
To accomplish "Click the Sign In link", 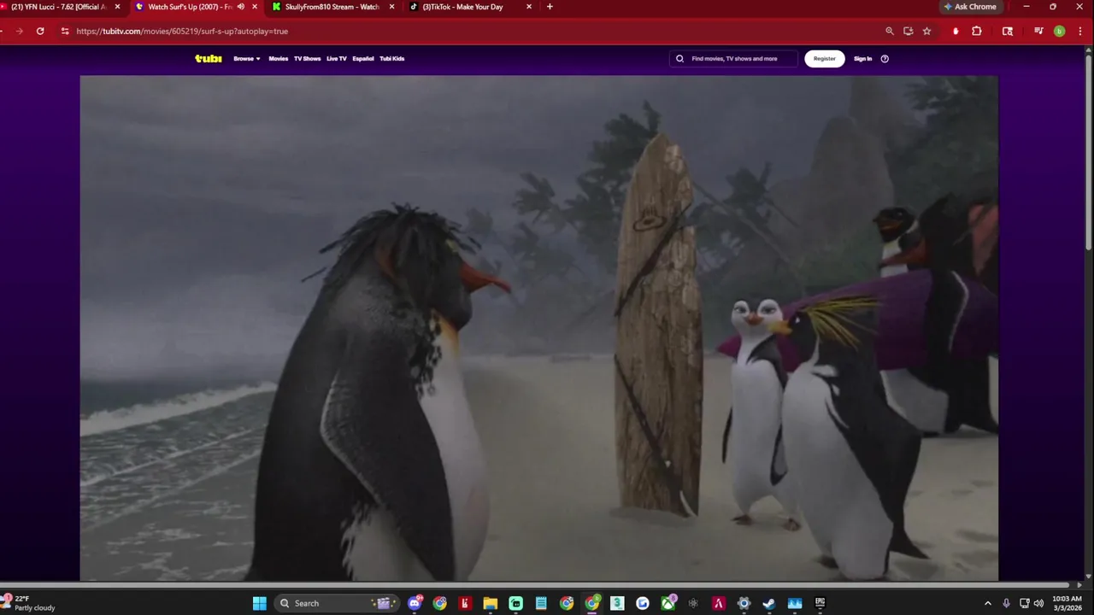I will pos(863,59).
